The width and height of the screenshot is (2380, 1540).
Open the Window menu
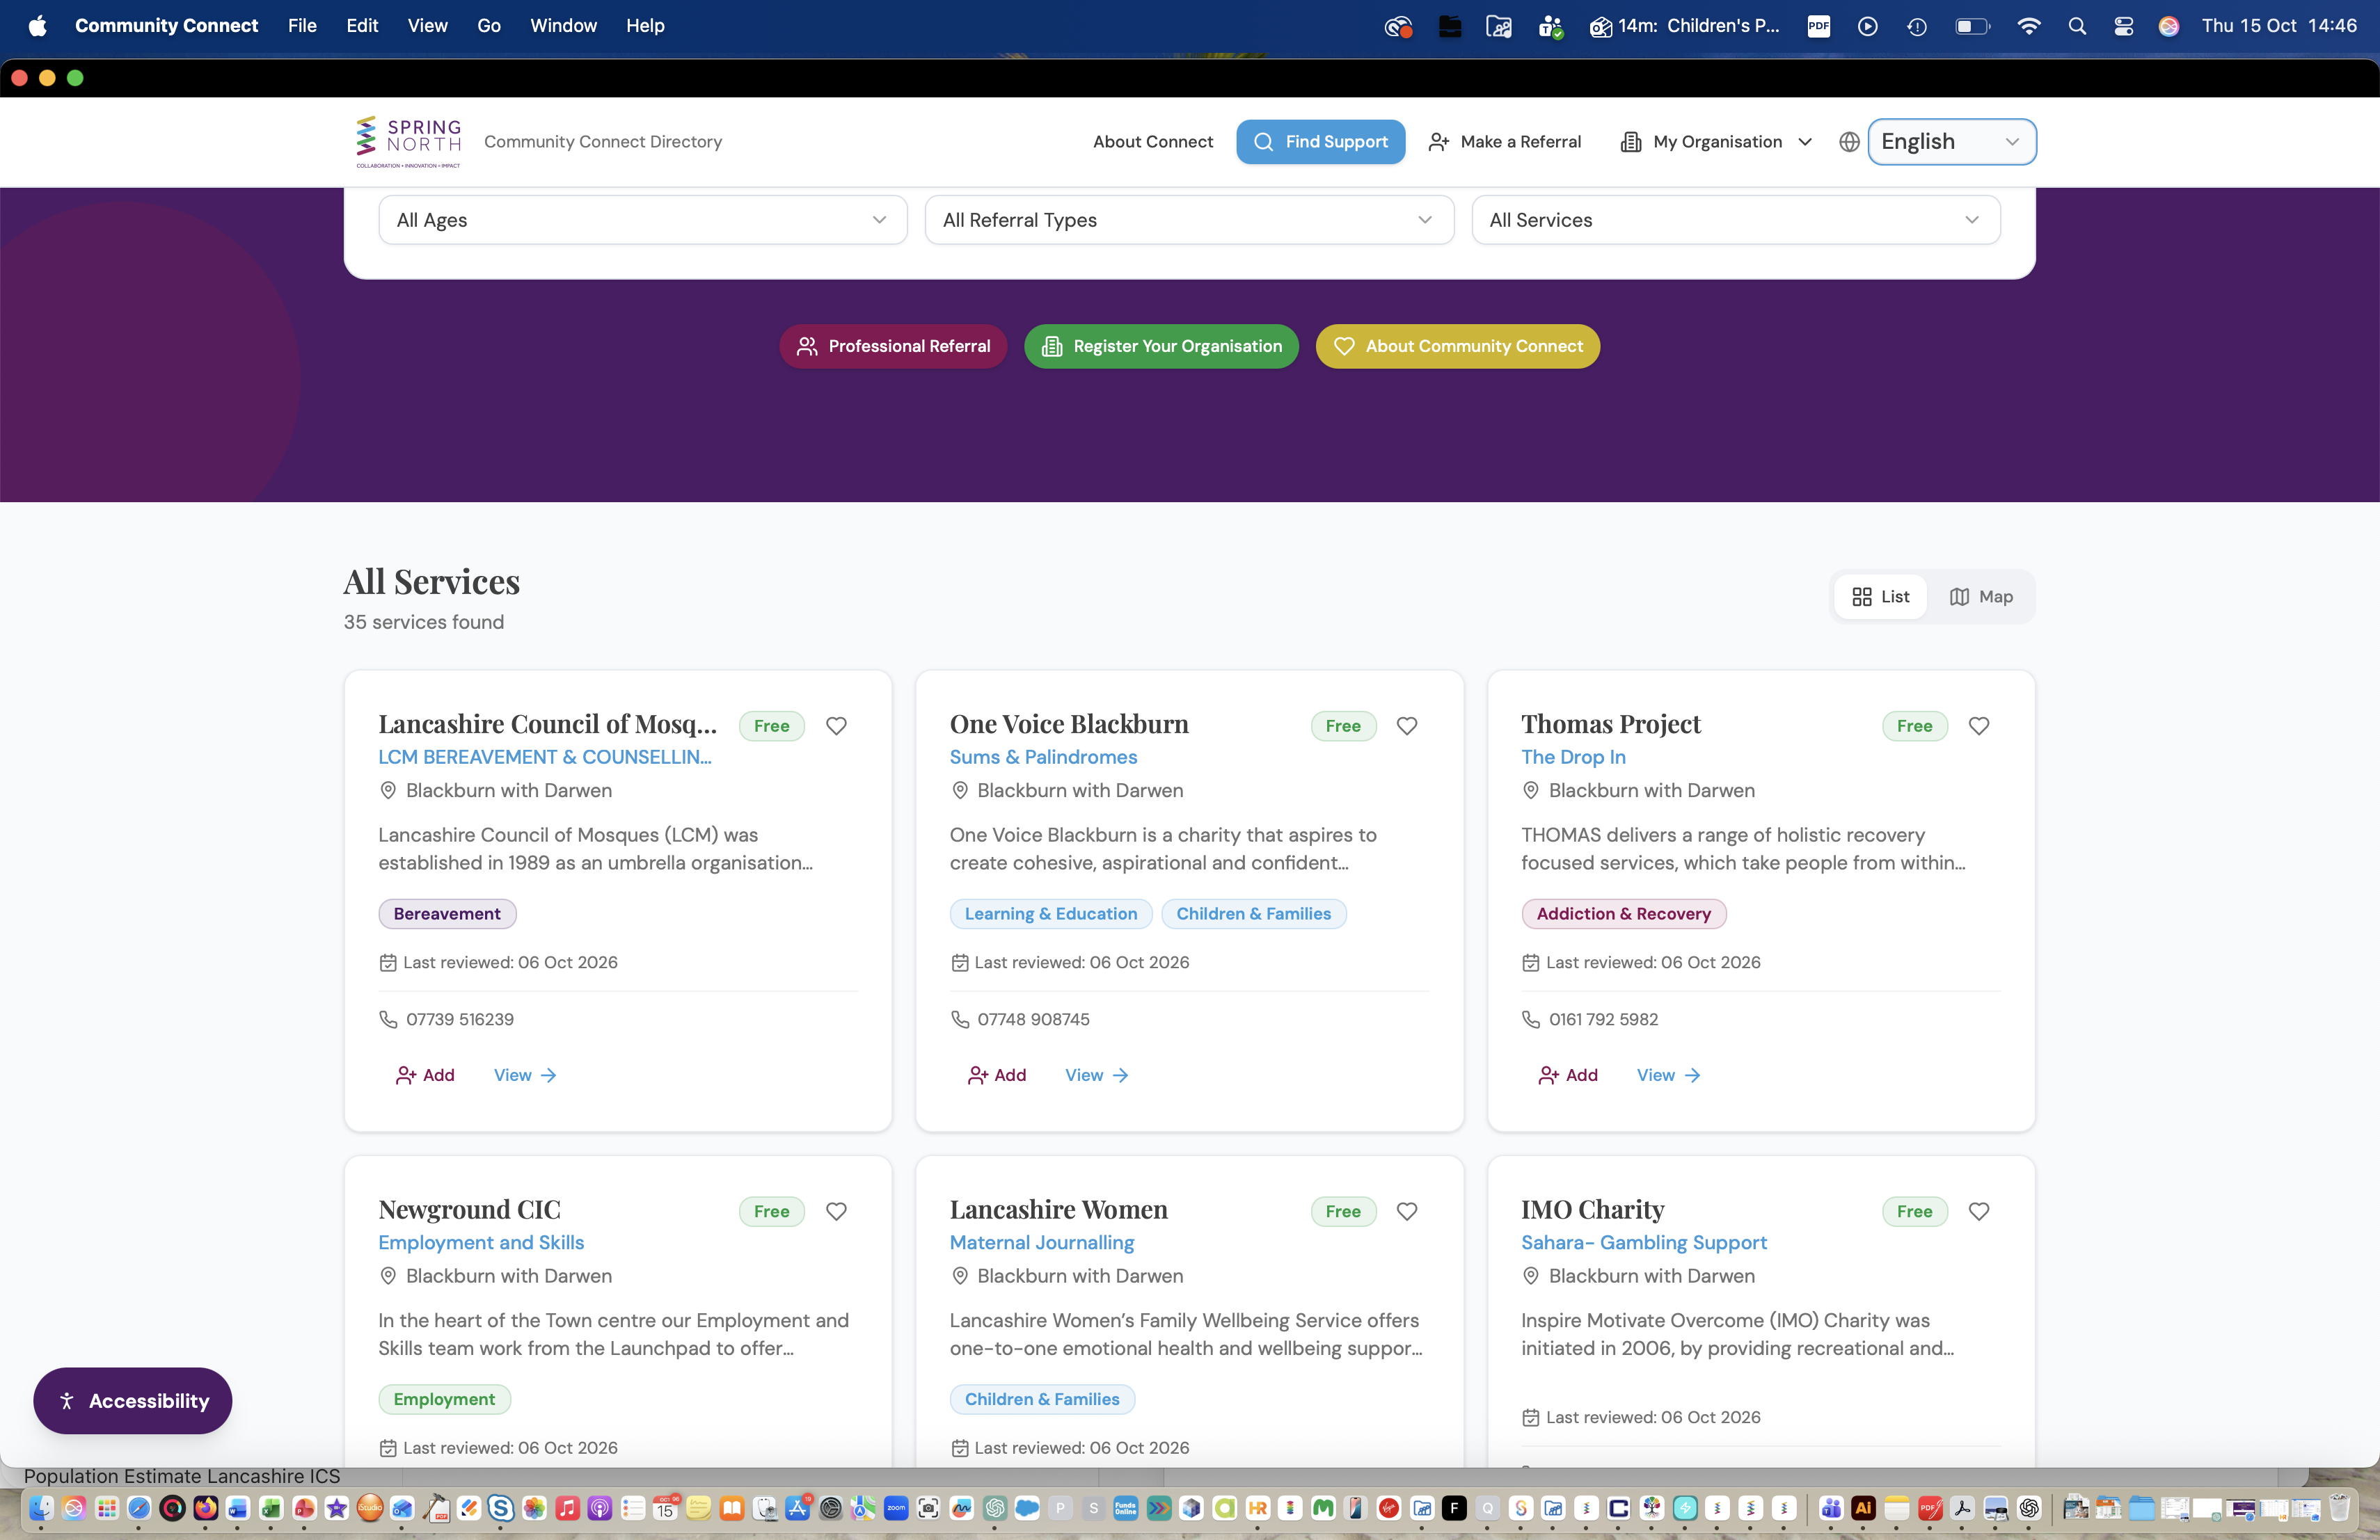pyautogui.click(x=563, y=26)
